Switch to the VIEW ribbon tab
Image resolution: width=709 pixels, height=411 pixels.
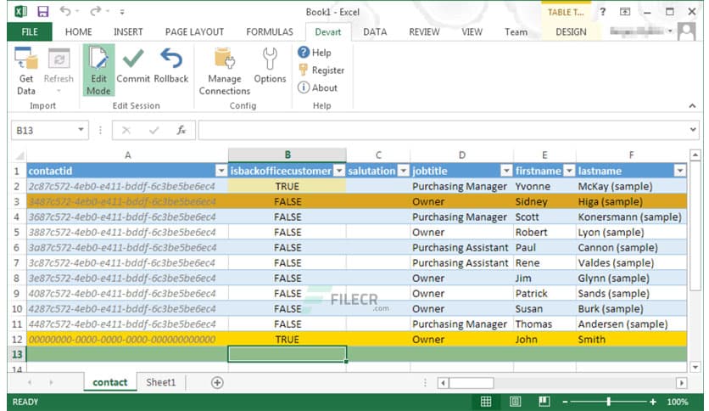[x=472, y=31]
